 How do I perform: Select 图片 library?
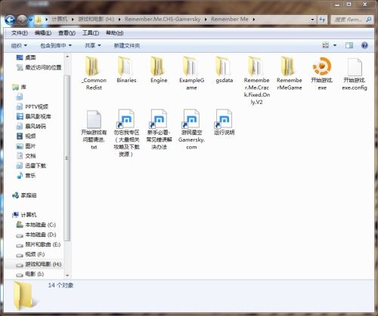point(26,146)
